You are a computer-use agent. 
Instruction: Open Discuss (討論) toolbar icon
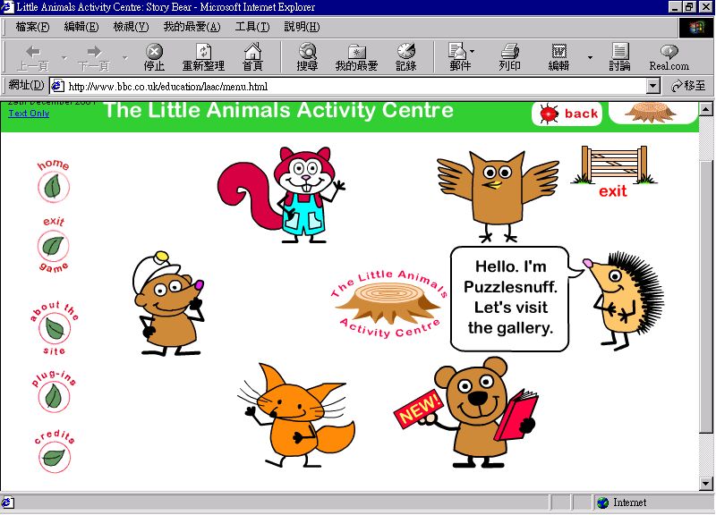pyautogui.click(x=619, y=58)
